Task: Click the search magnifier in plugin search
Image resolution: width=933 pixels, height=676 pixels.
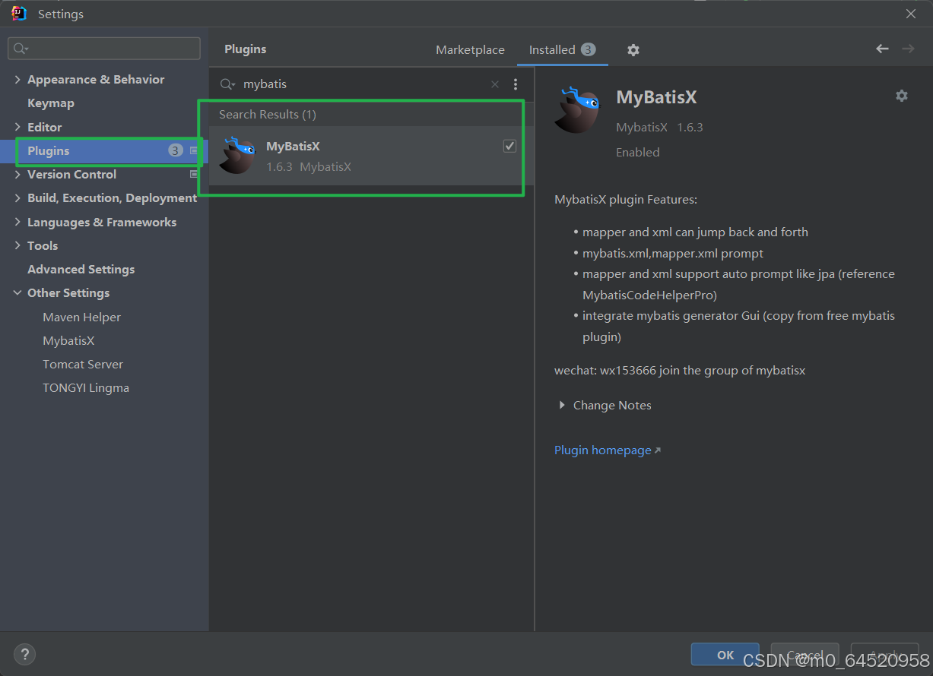Action: point(227,84)
